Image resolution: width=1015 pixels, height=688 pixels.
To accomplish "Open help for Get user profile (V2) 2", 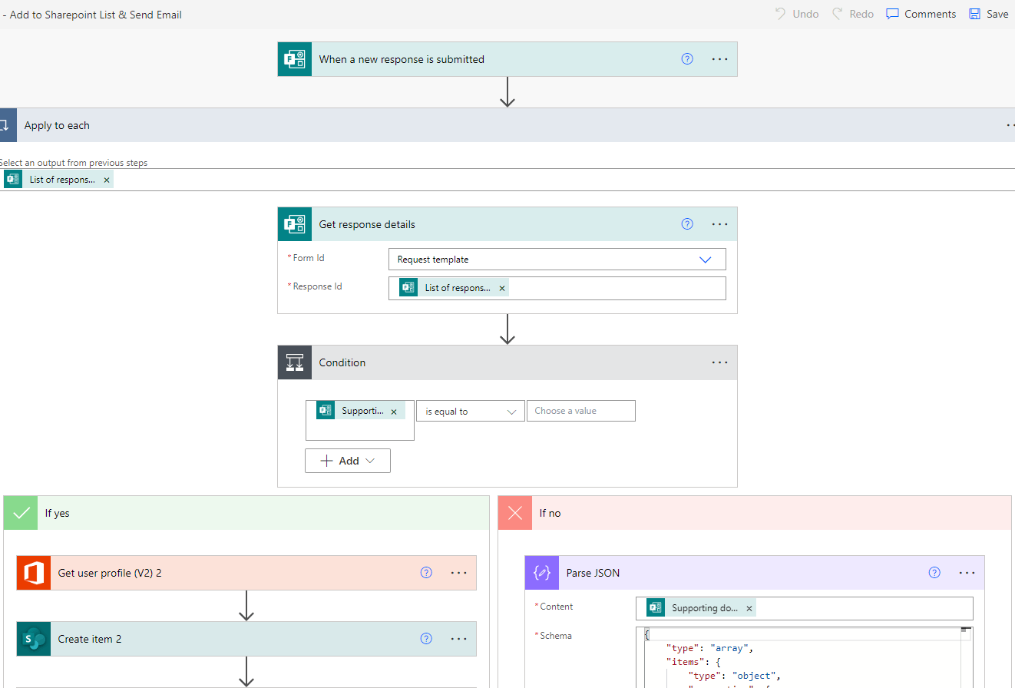I will (426, 573).
